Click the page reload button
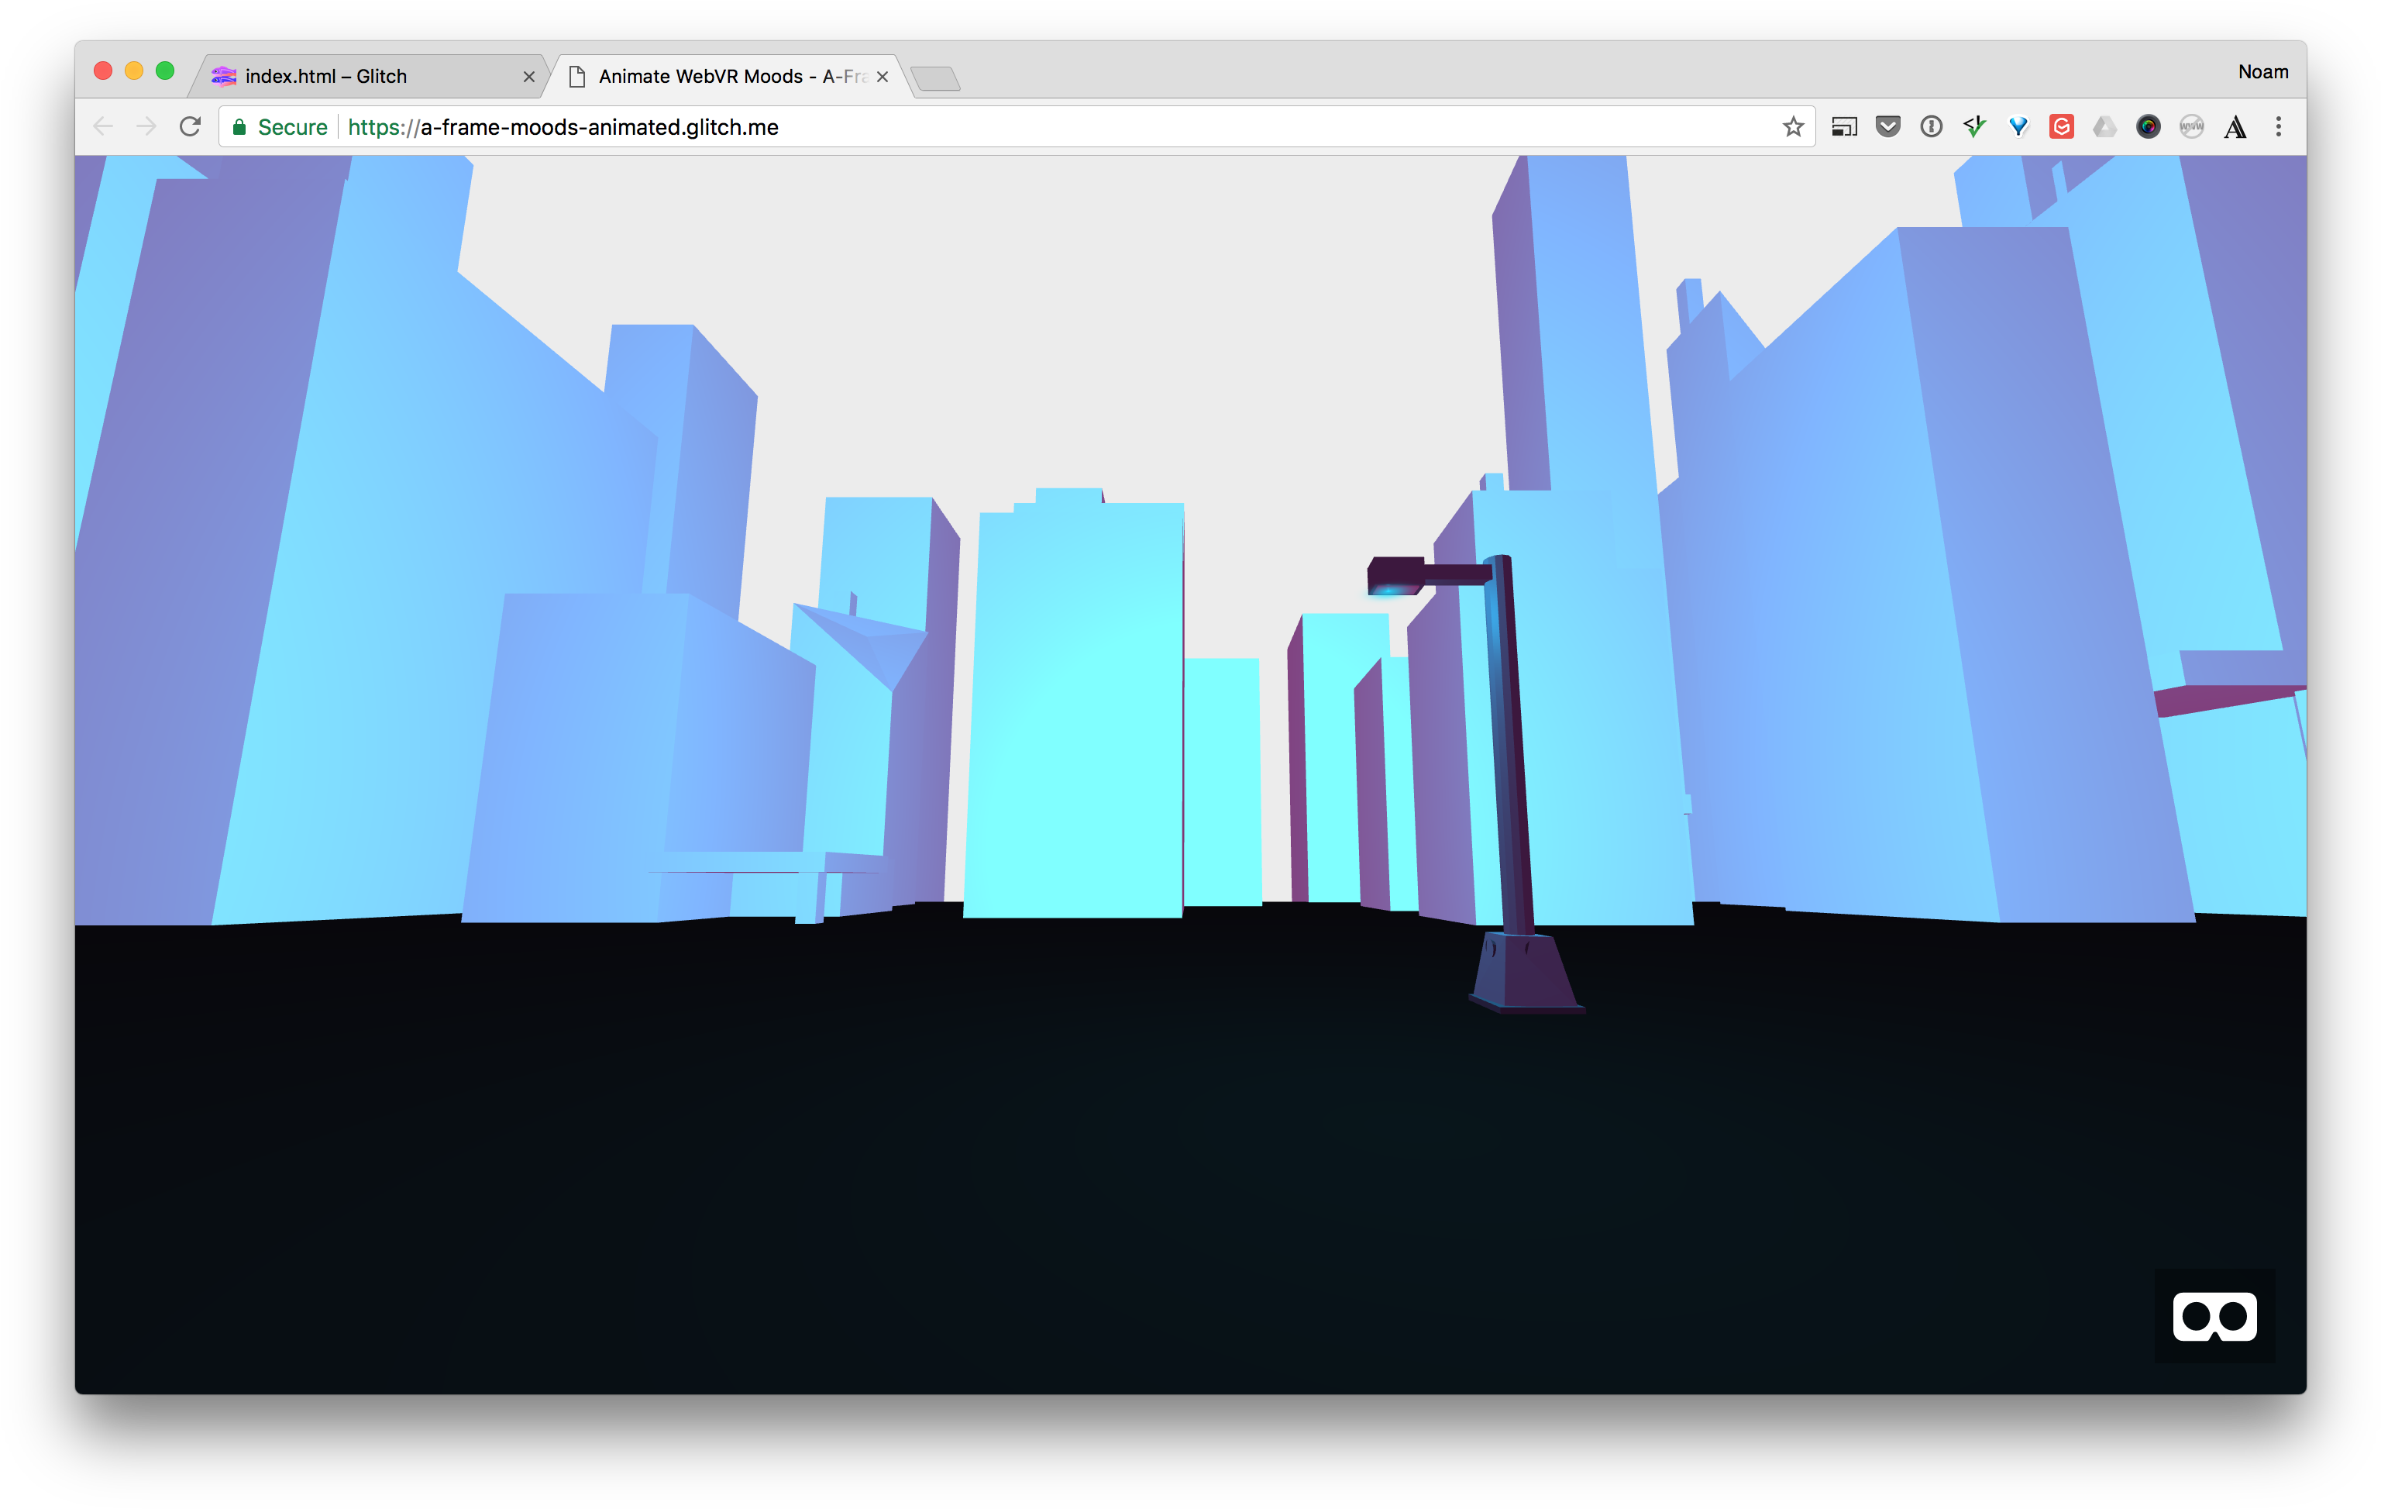2381x1509 pixels. point(190,126)
